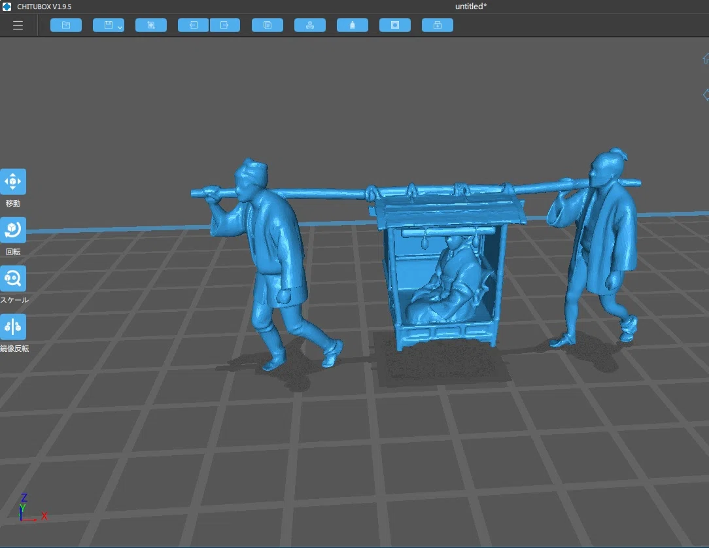Click the Undo arrow button
This screenshot has width=709, height=548.
click(194, 26)
